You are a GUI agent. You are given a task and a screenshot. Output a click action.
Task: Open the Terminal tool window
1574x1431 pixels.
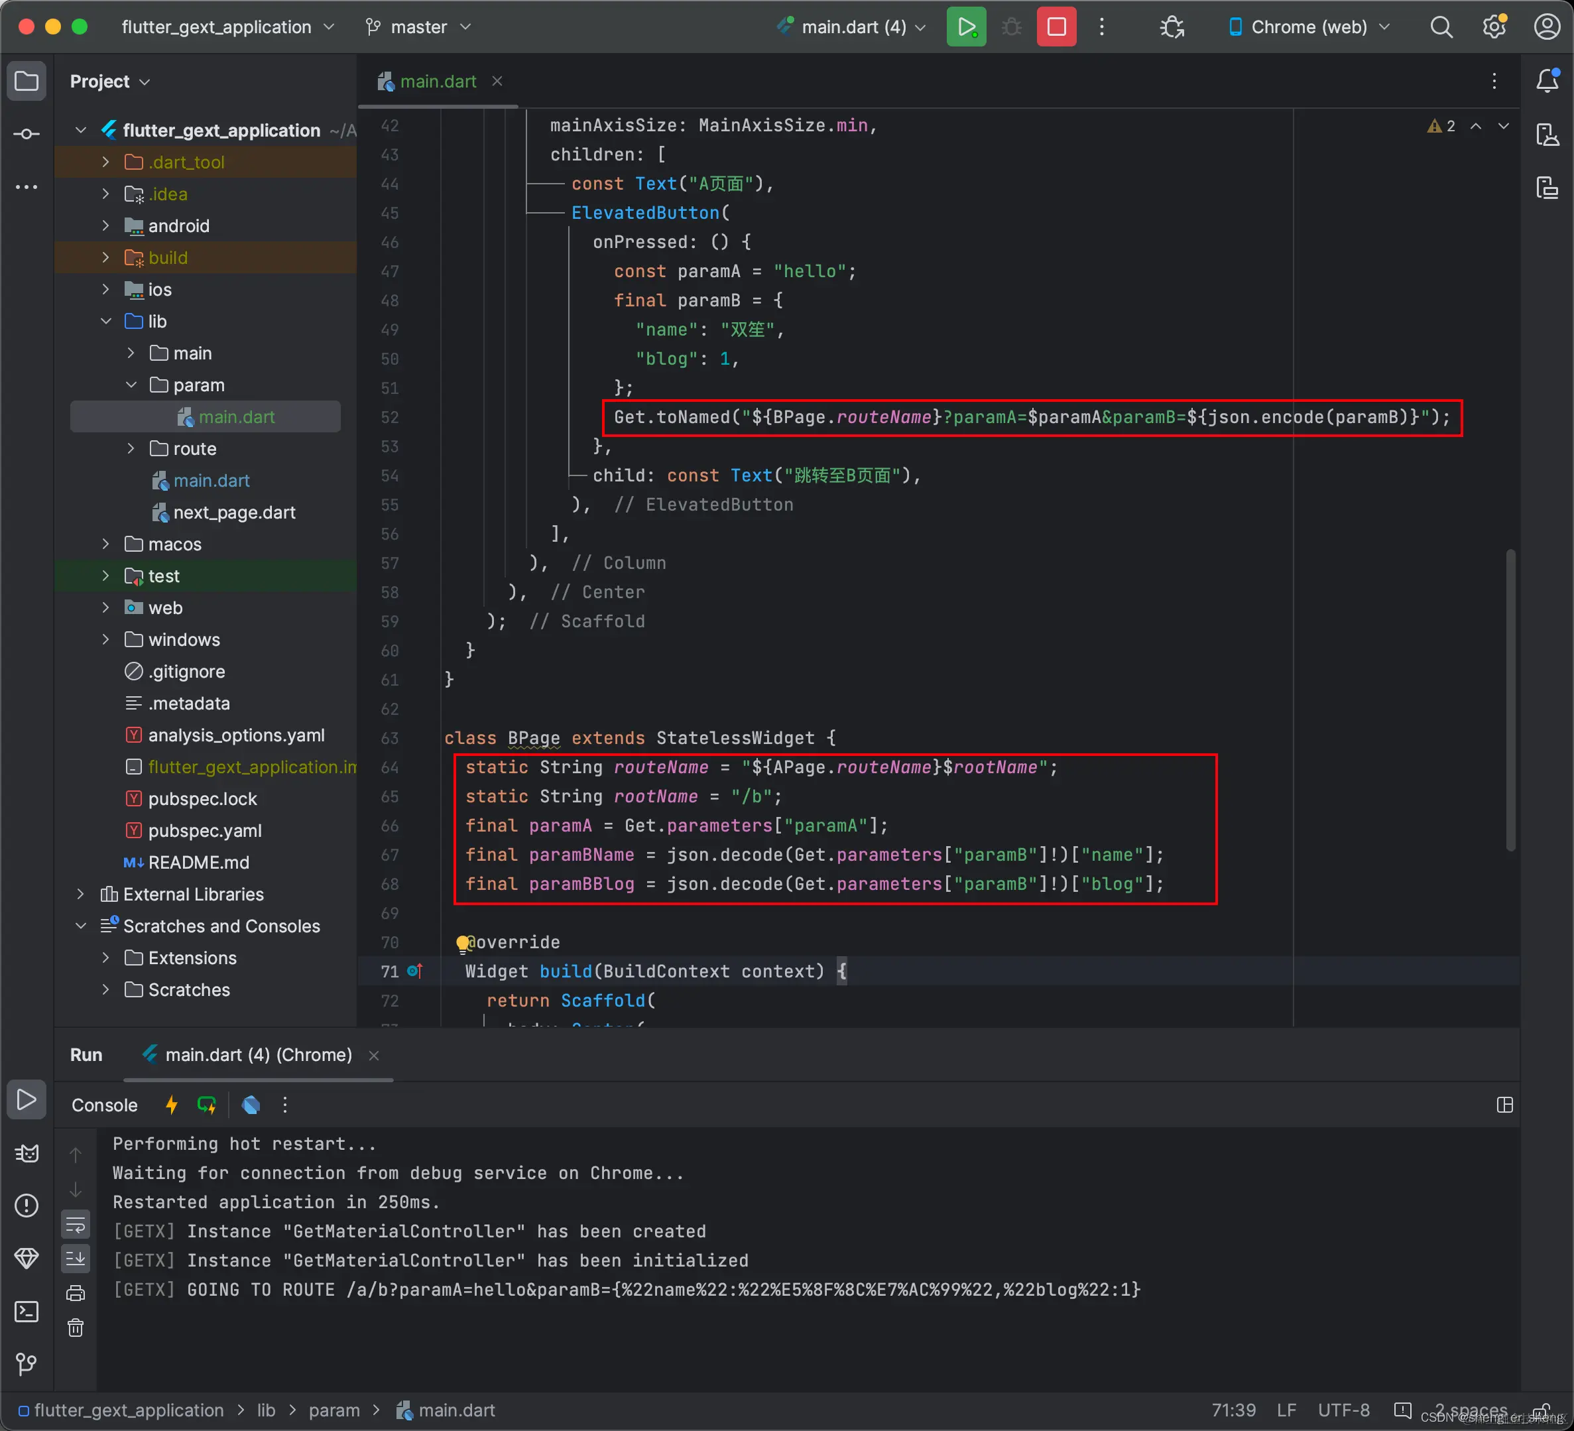click(27, 1311)
